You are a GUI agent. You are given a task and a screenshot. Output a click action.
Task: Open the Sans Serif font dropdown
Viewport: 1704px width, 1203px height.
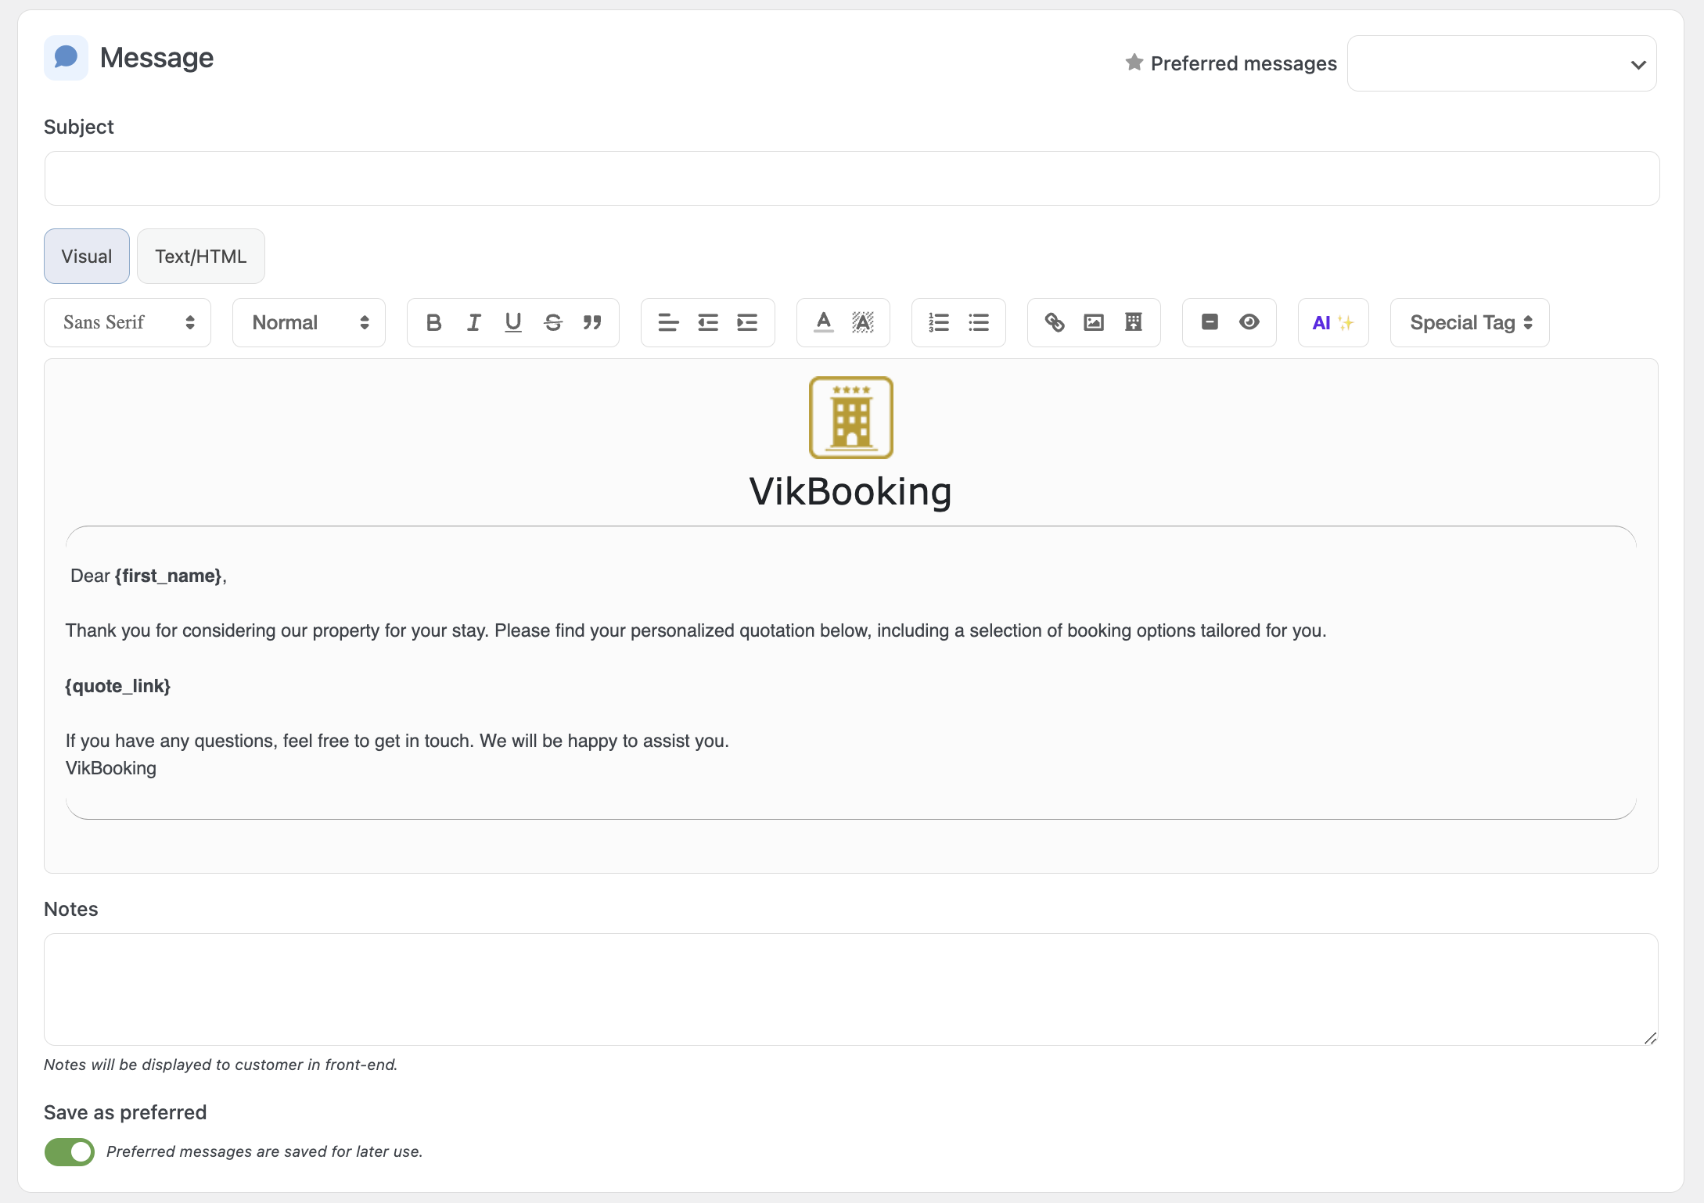(128, 322)
